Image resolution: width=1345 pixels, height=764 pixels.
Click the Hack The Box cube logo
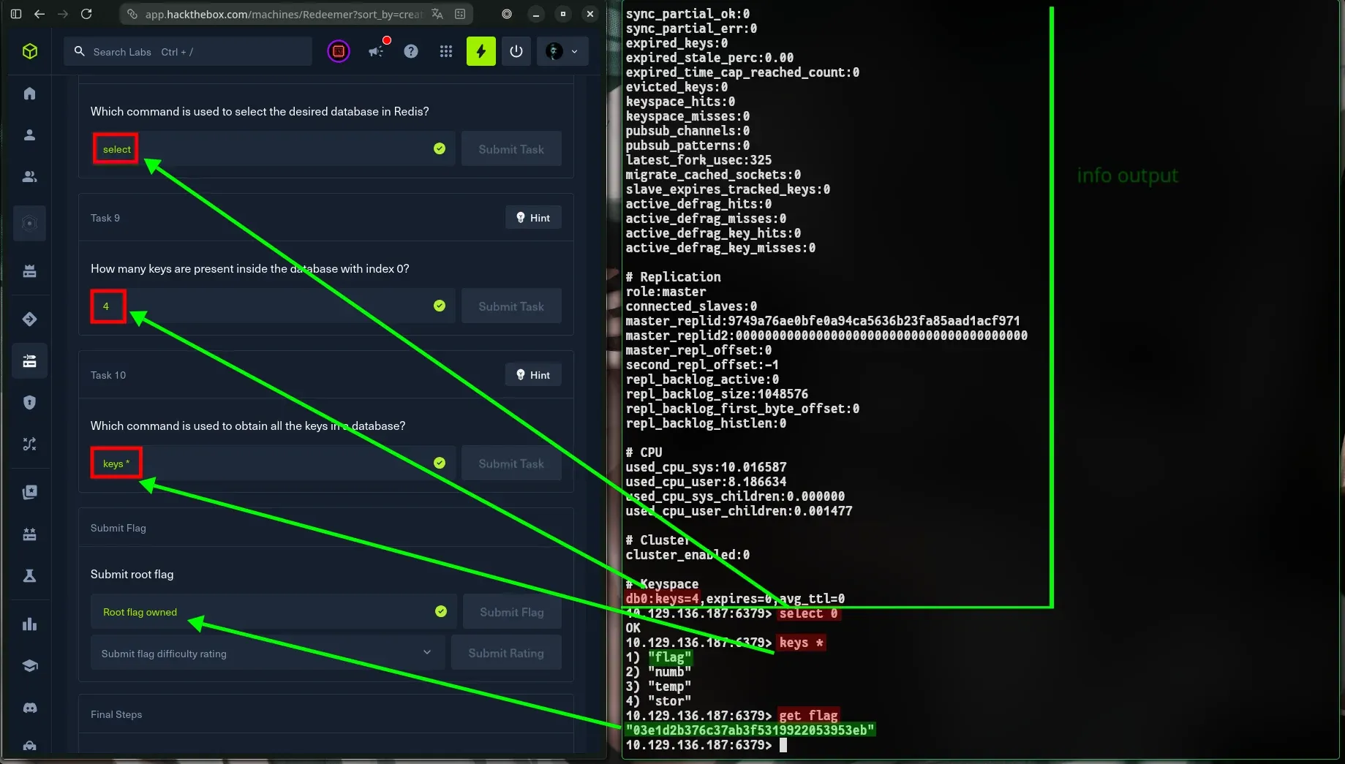(x=30, y=51)
